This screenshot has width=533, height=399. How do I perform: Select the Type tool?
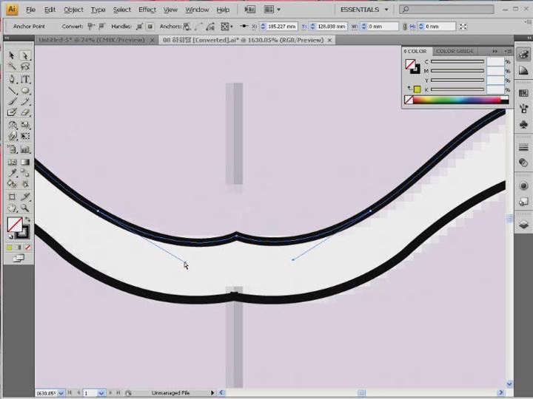pos(24,79)
